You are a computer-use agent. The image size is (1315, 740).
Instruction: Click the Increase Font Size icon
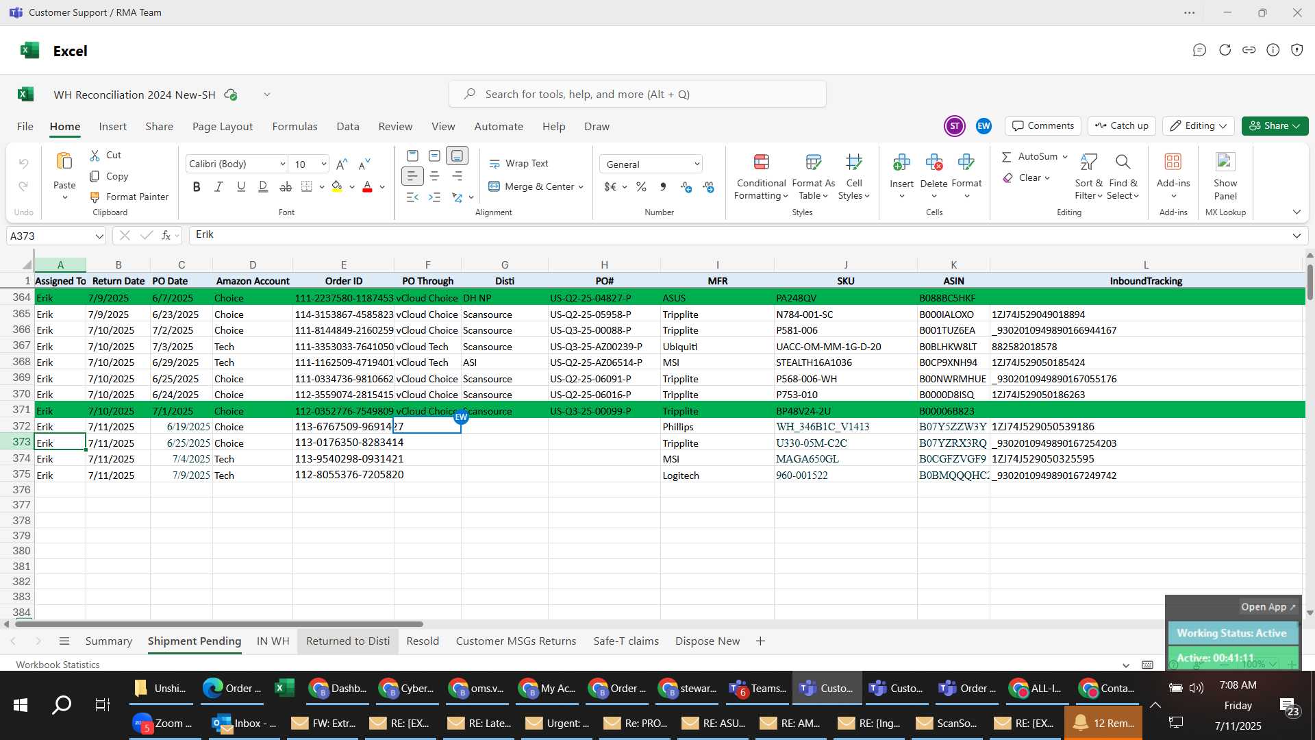tap(342, 164)
